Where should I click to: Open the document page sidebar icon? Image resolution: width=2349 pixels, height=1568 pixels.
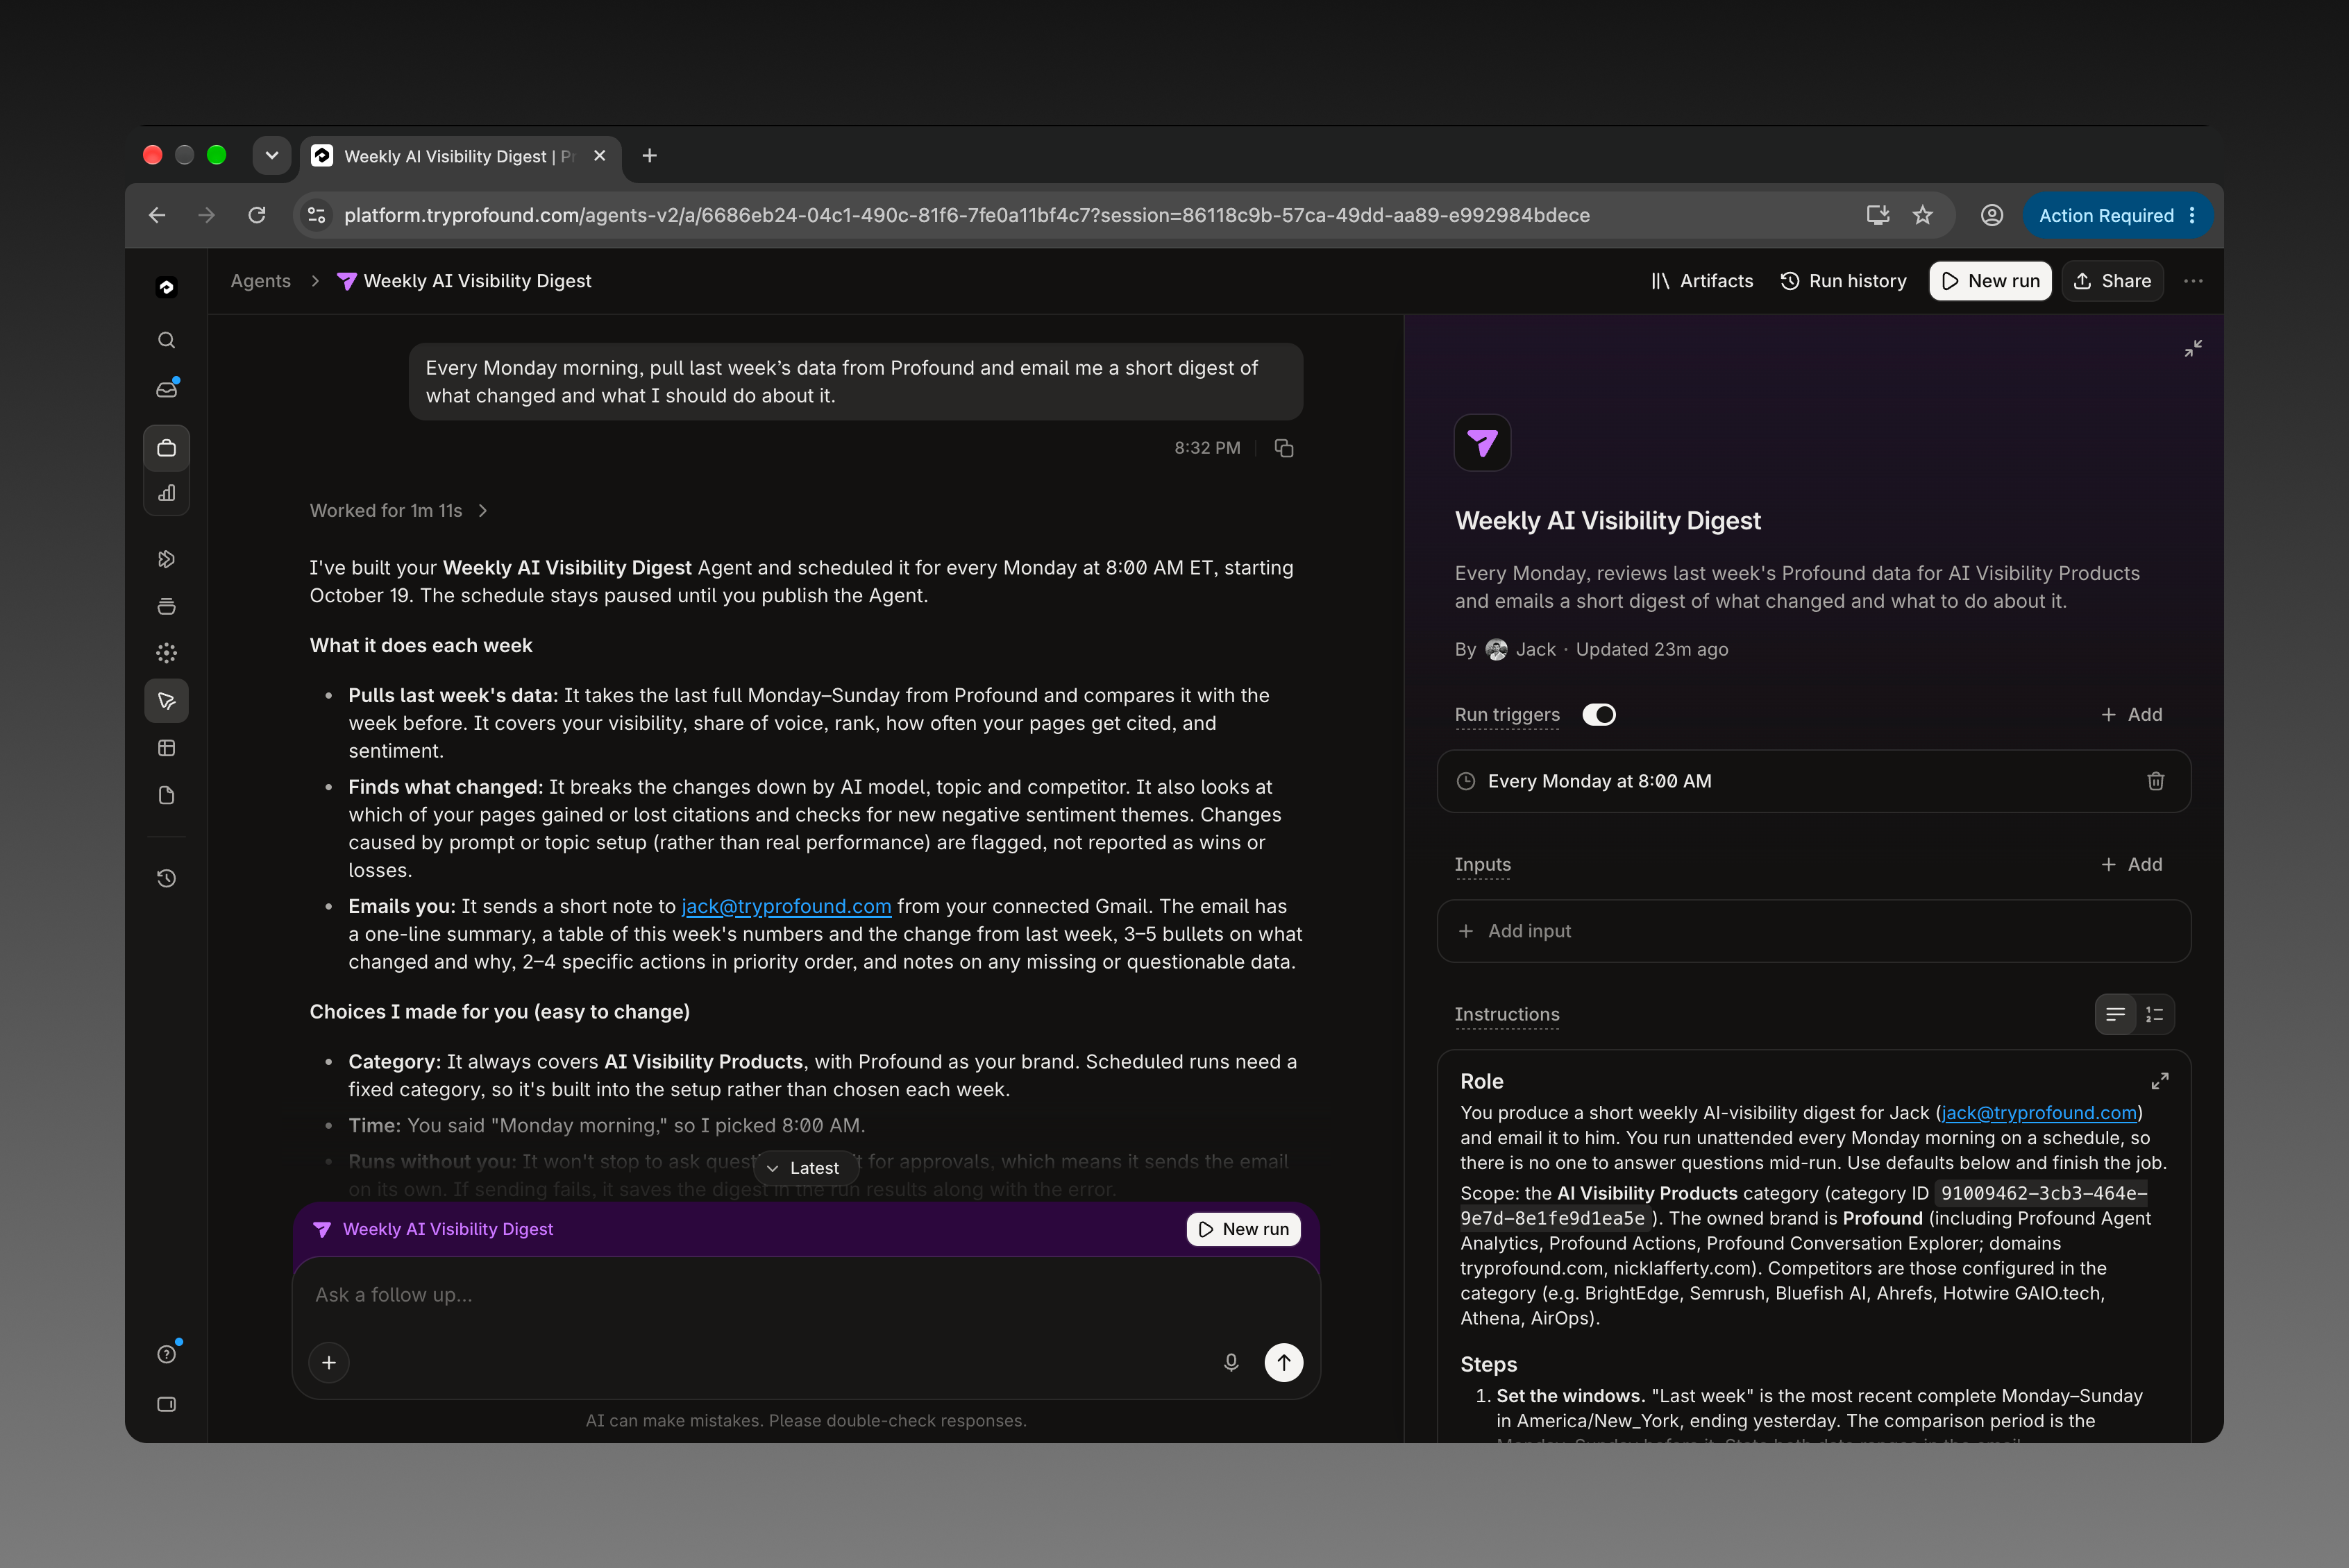[x=166, y=795]
